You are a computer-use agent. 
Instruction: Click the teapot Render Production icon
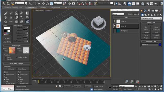[156, 4]
